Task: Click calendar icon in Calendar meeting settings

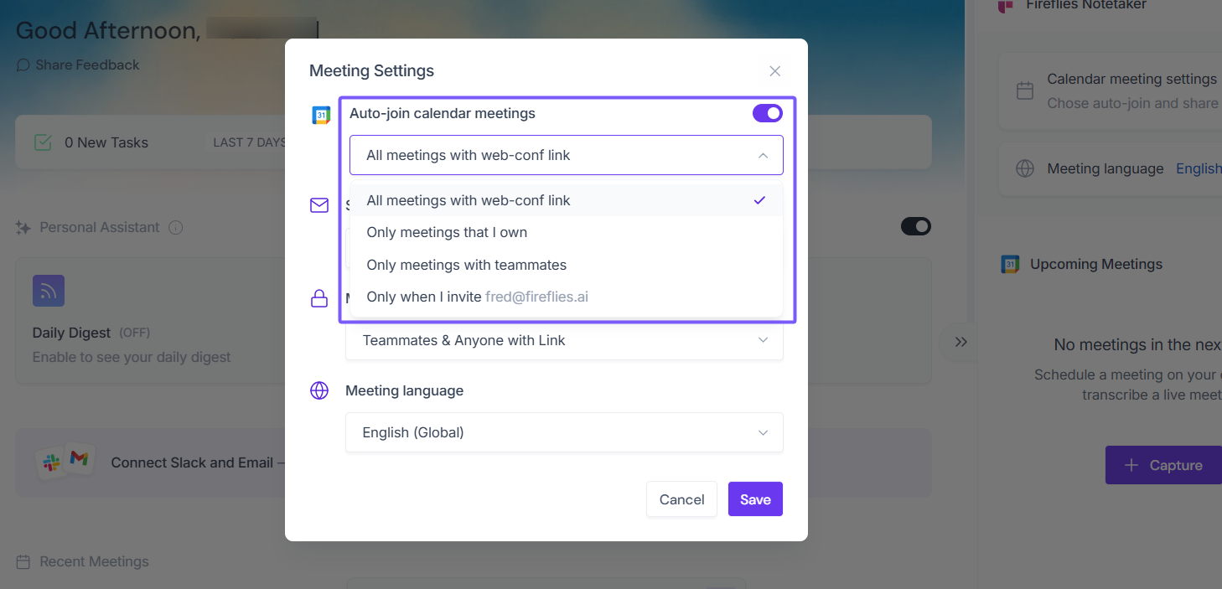Action: [1025, 90]
